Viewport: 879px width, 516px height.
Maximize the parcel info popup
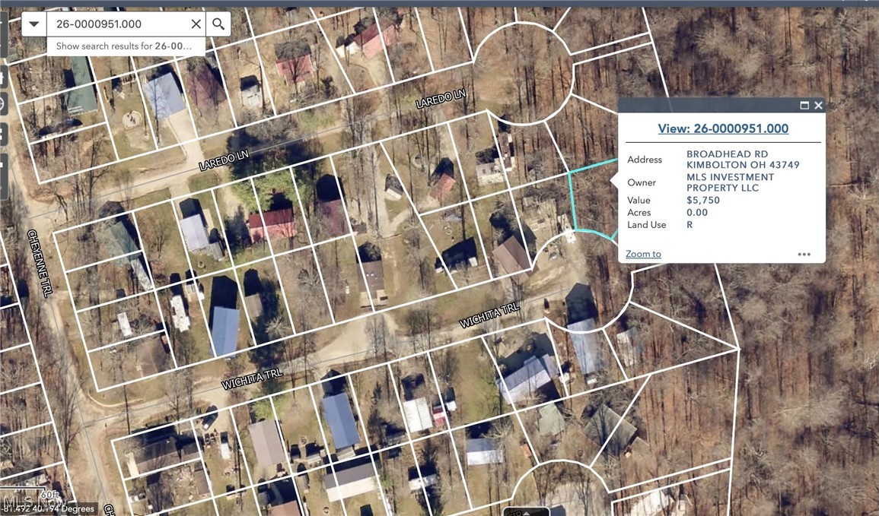804,106
